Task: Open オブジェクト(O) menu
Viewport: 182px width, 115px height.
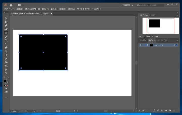Action: 33,9
